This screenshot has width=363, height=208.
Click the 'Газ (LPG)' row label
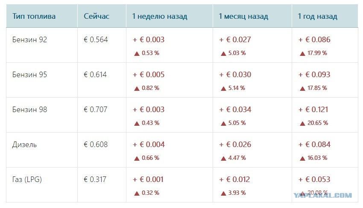[x=27, y=179]
